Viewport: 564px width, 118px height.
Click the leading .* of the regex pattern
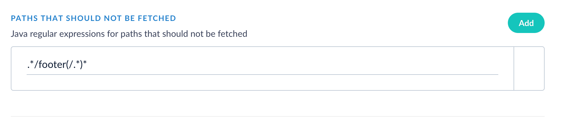(30, 65)
